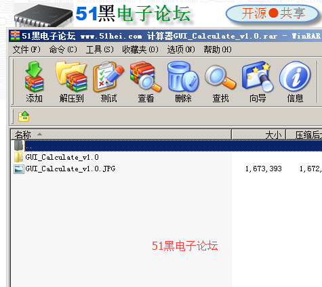
Task: Click the 删除 (Delete) trash icon
Action: pos(183,82)
